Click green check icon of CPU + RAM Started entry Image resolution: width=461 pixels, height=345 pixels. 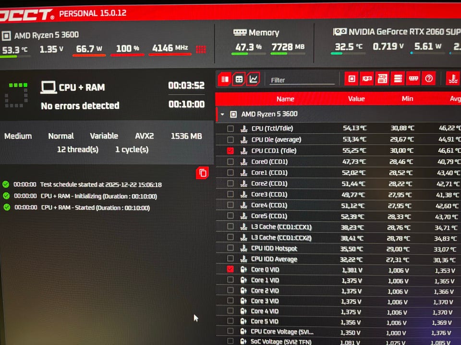[7, 207]
